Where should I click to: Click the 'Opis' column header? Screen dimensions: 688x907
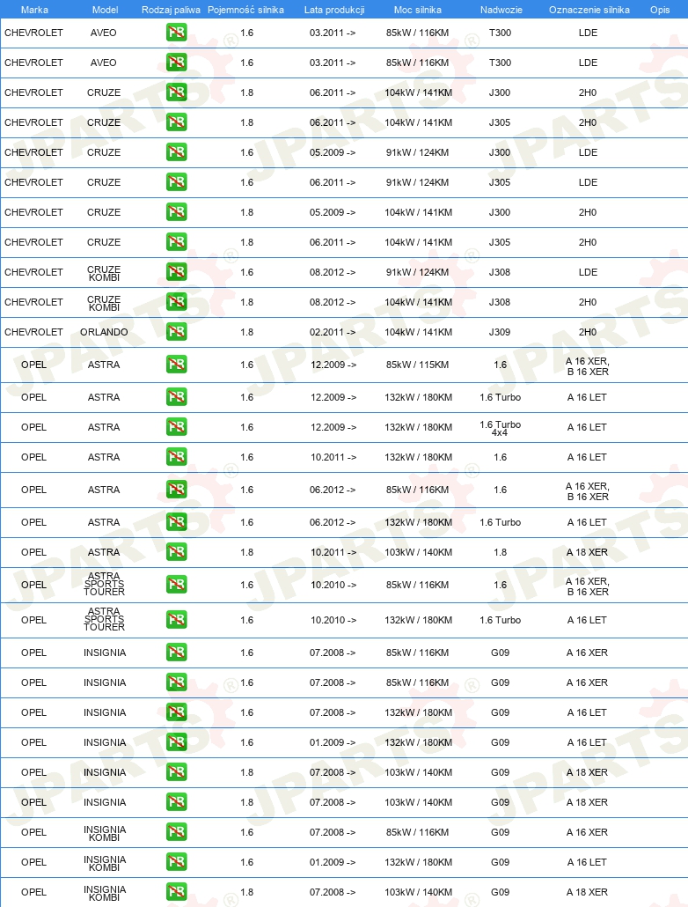660,10
